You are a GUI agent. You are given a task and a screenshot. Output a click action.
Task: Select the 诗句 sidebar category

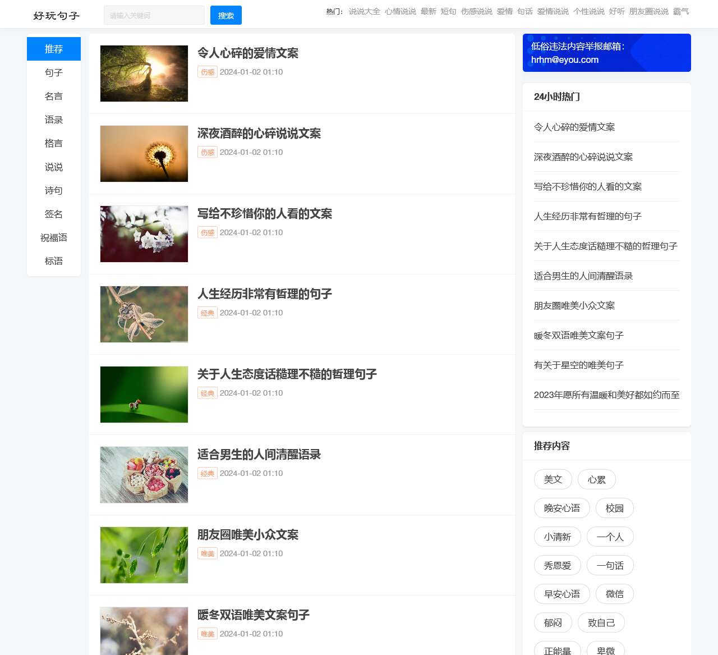coord(53,190)
